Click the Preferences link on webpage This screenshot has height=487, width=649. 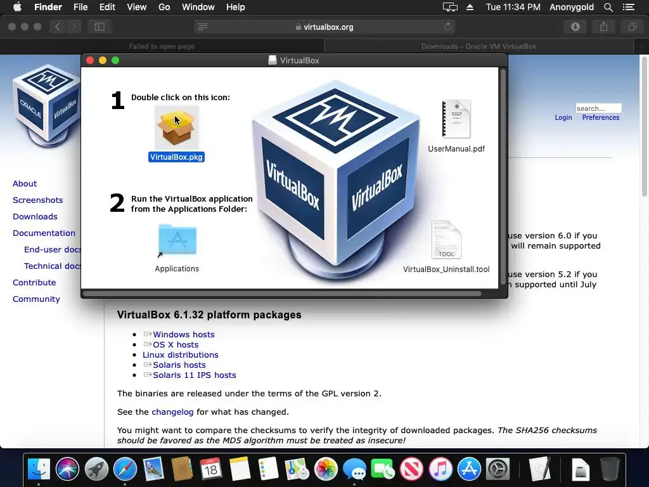point(601,117)
